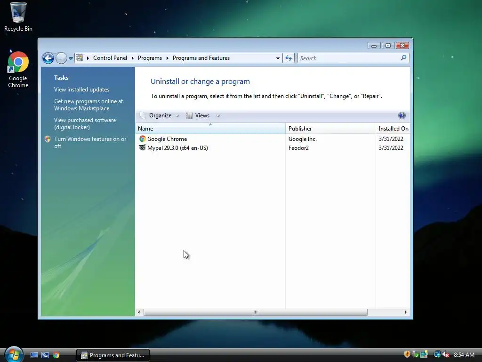Refresh the Programs and Features list
The width and height of the screenshot is (482, 362).
[x=289, y=58]
